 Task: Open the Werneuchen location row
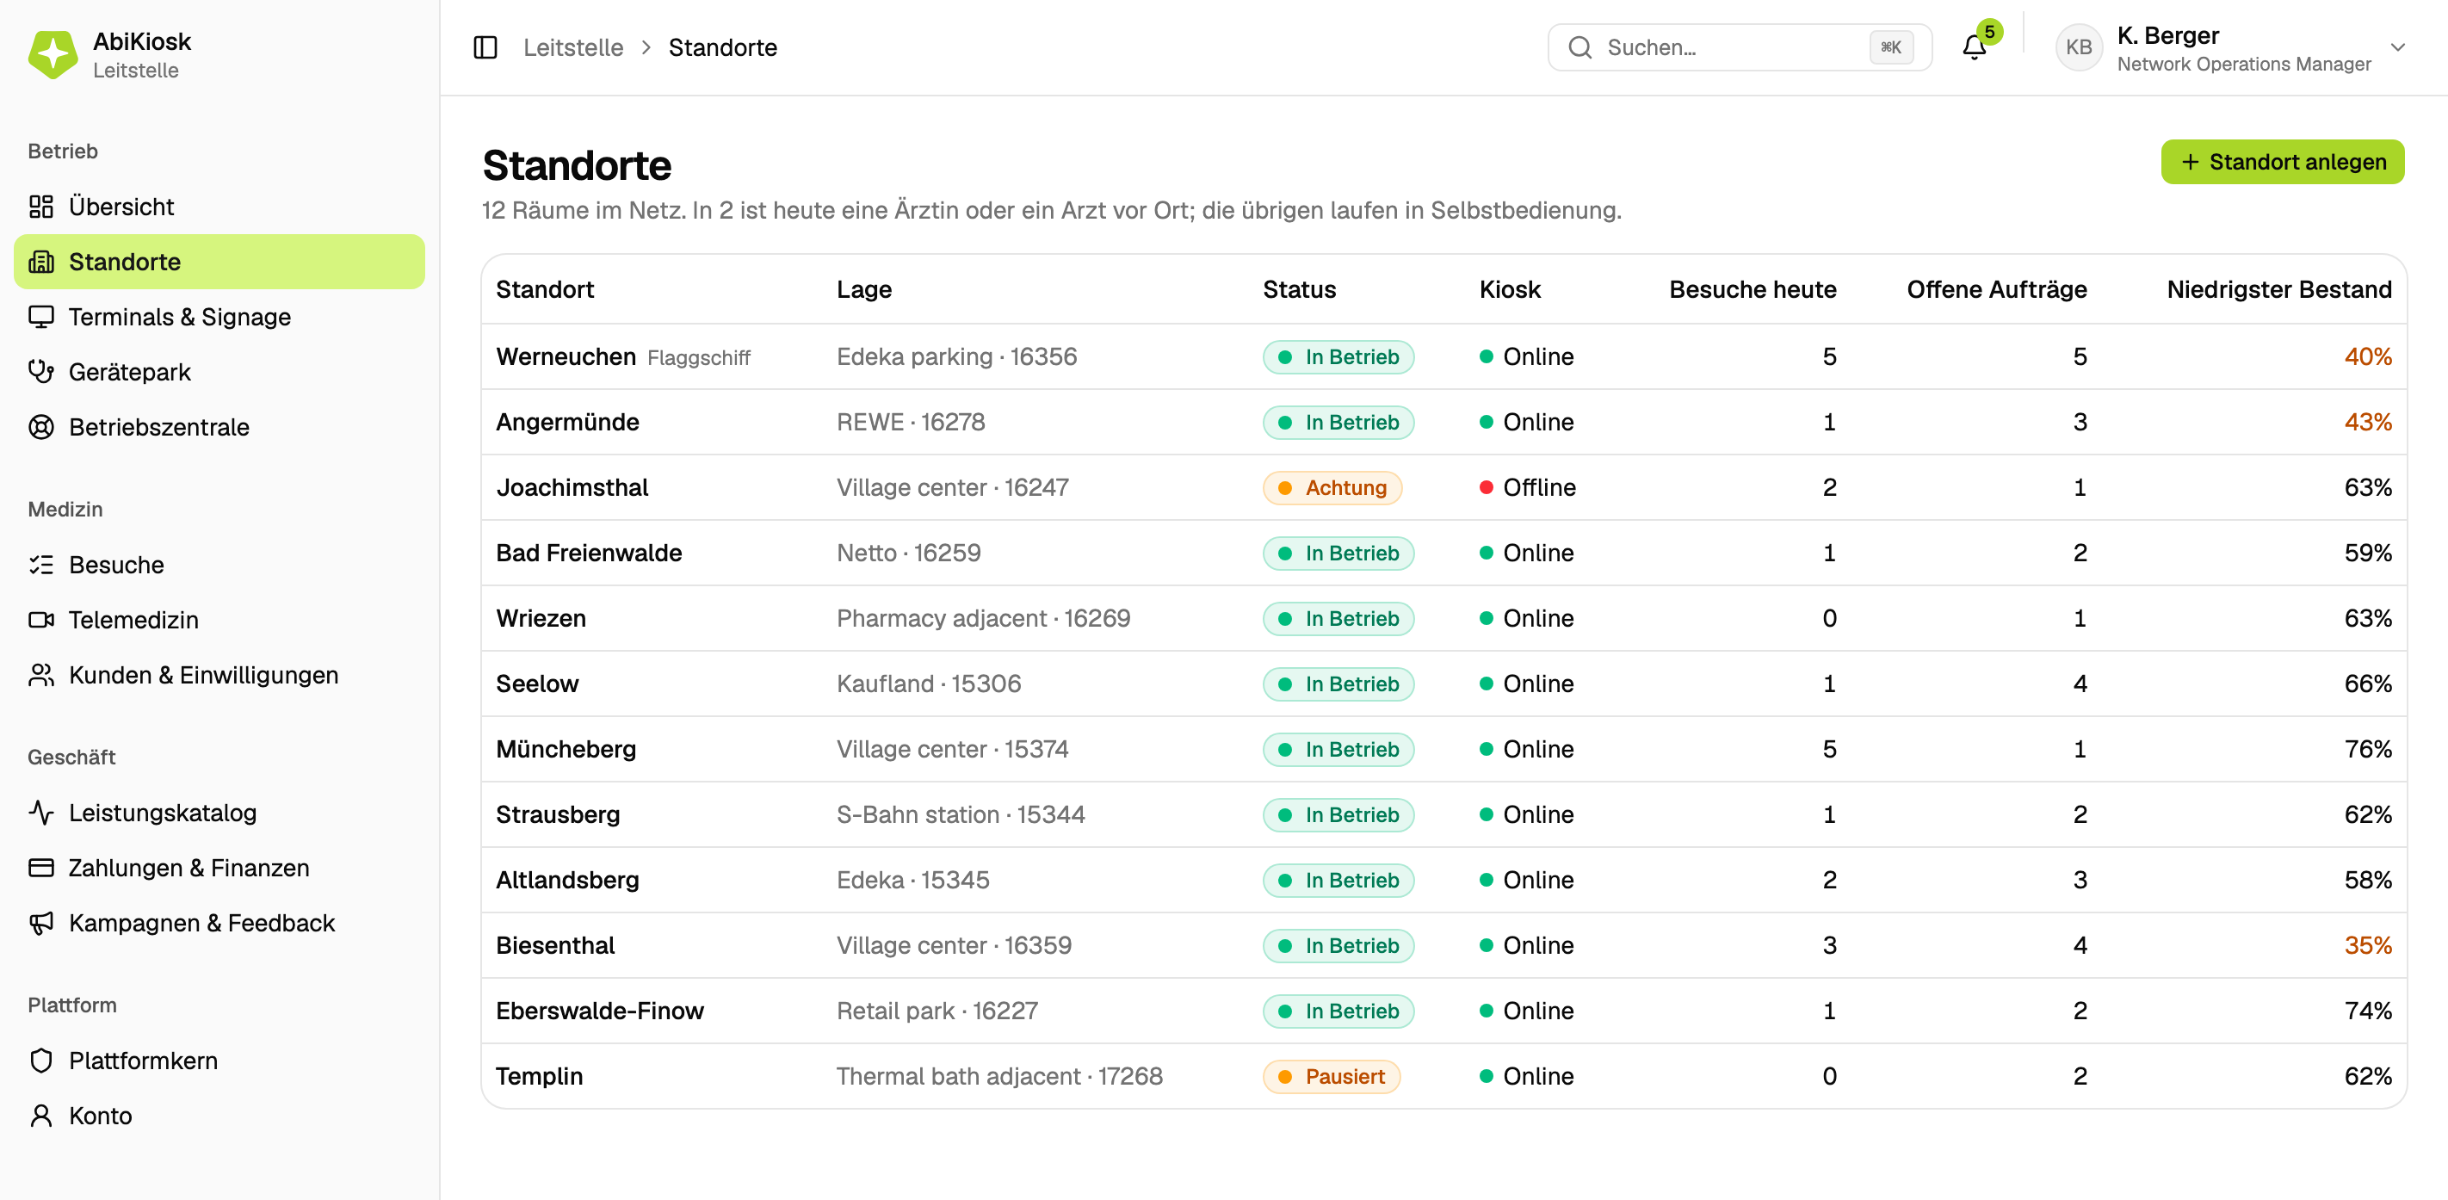[x=1443, y=356]
